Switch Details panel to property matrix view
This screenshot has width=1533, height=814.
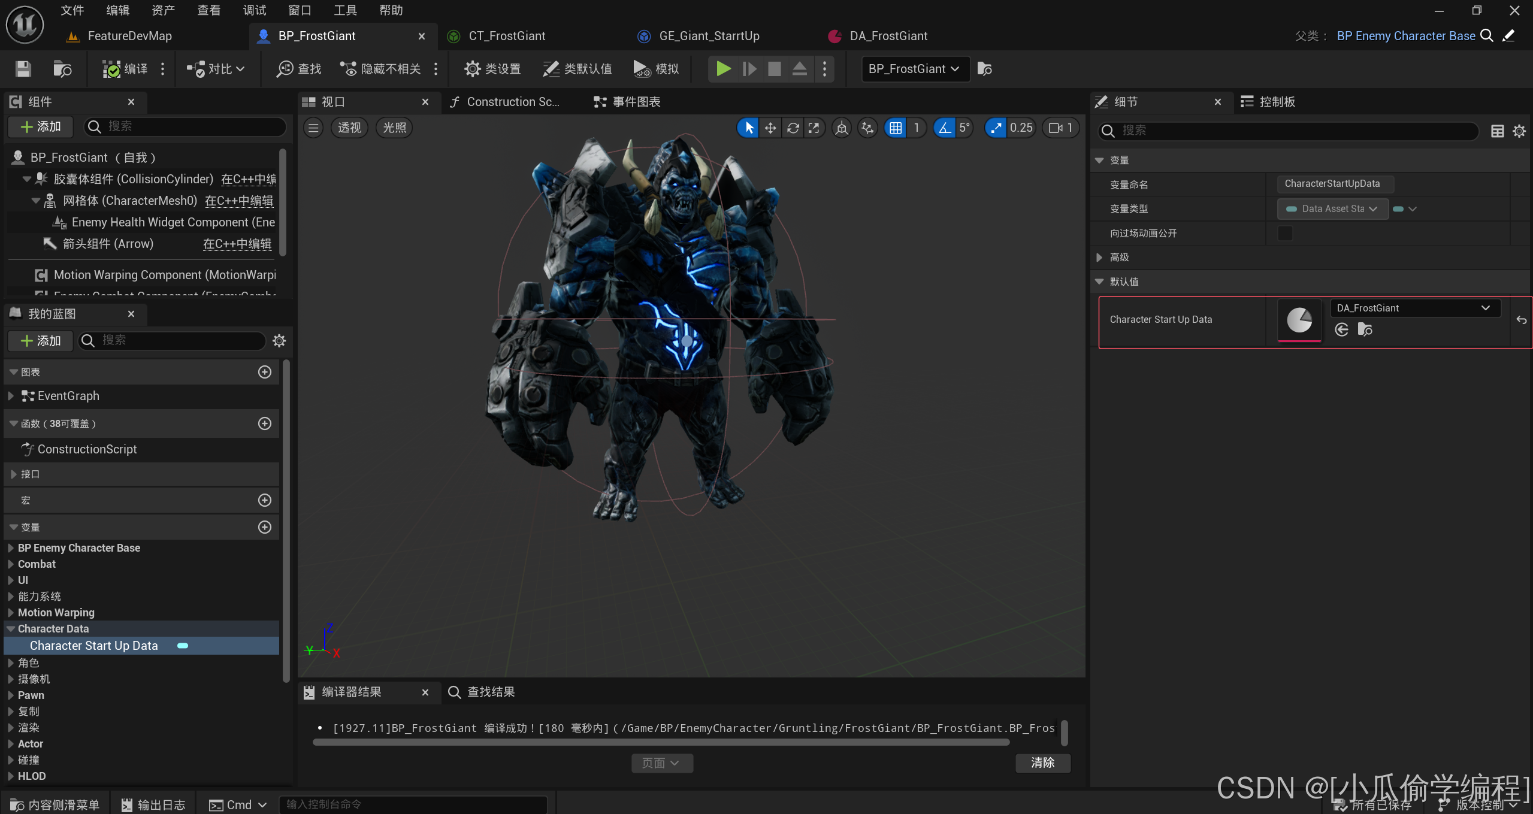(1497, 131)
